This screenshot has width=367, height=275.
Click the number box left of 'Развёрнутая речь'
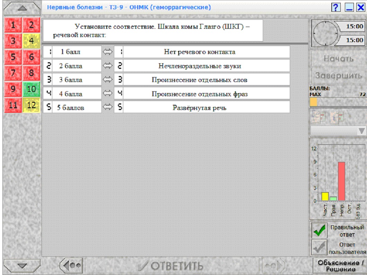click(118, 107)
